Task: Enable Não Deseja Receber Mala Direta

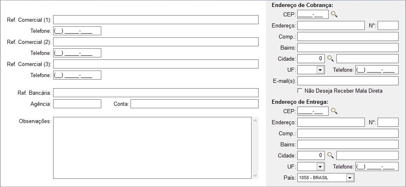Action: point(300,91)
